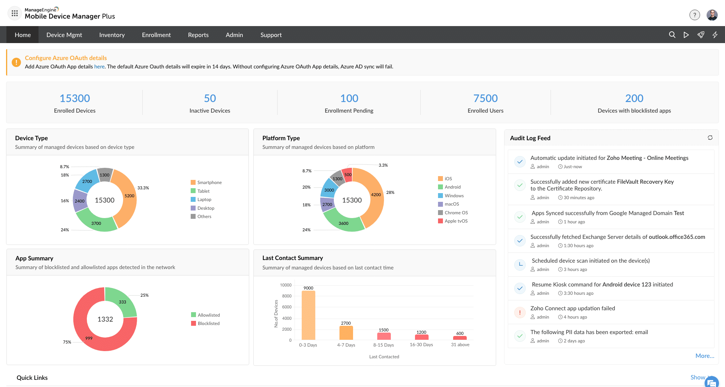Screen dimensions: 725x387
Task: Click Smartphone 5200 slice in Device Type donut
Action: 129,196
